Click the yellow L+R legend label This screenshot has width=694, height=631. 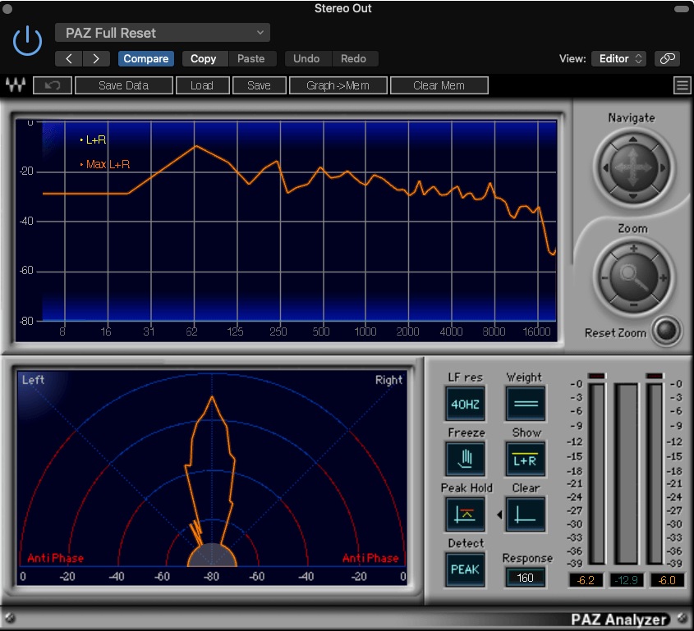click(x=95, y=140)
